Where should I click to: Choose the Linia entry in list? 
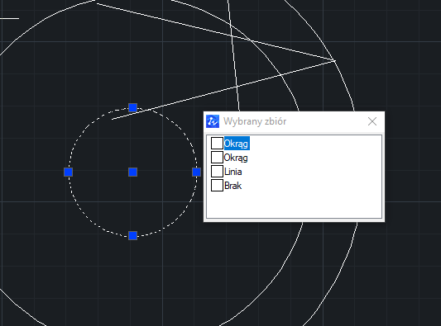(233, 172)
